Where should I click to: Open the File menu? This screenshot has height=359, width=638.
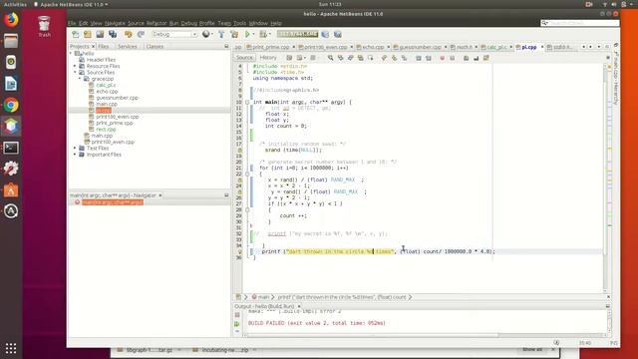tap(72, 23)
